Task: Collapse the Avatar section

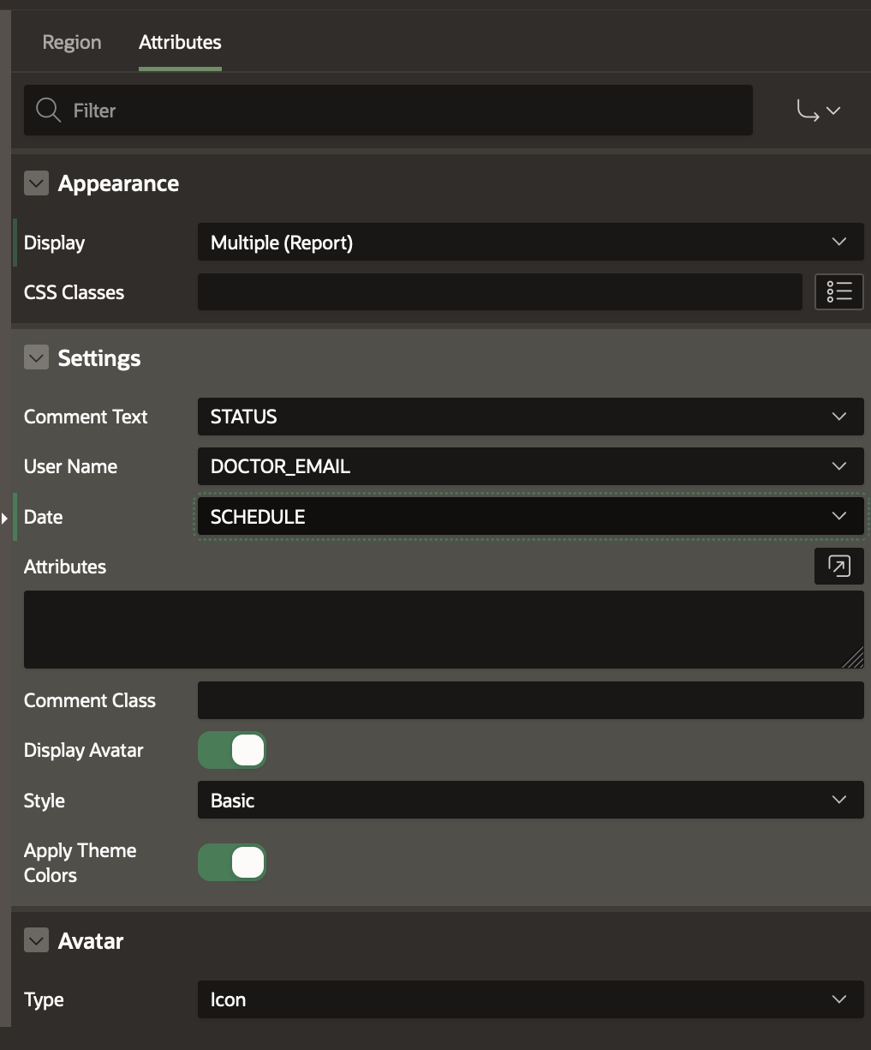Action: [x=36, y=940]
